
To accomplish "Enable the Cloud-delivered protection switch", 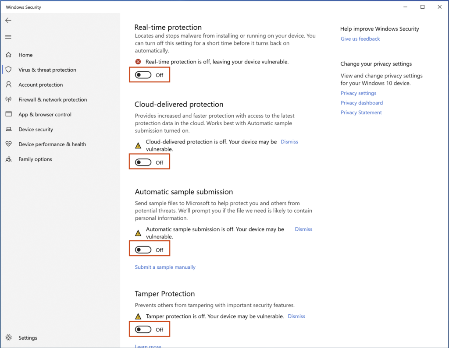I will tap(143, 162).
